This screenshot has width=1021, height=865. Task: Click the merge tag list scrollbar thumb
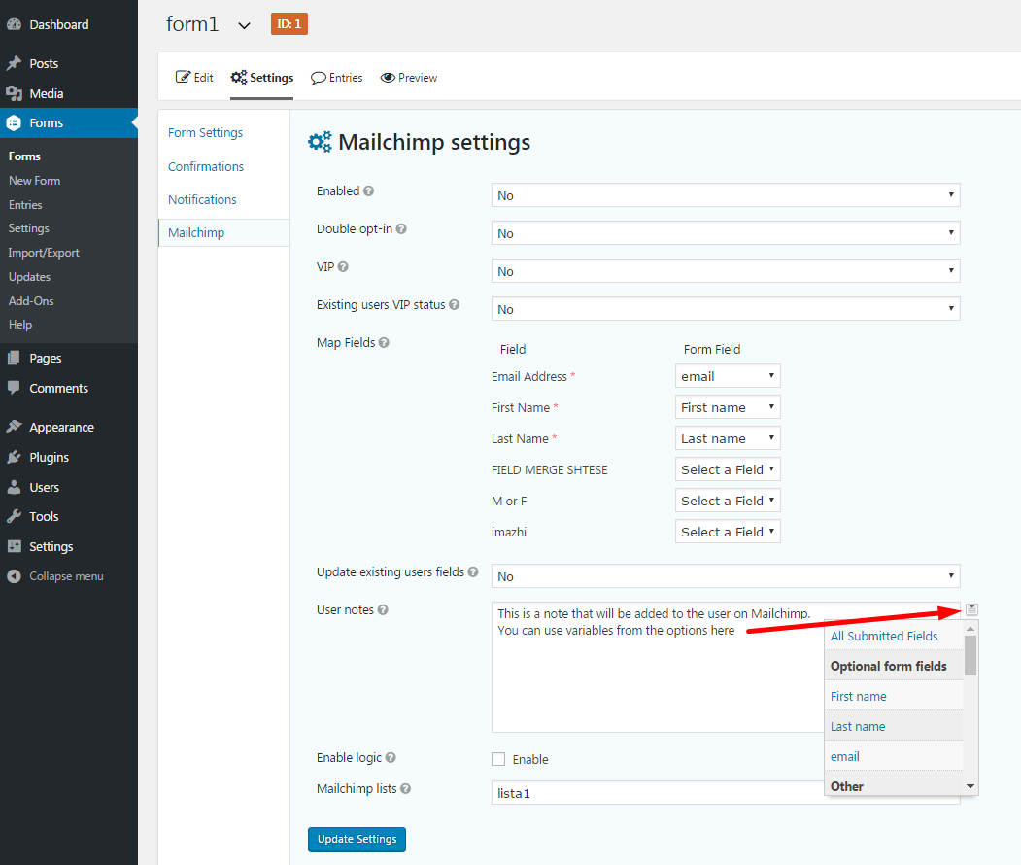(x=970, y=656)
